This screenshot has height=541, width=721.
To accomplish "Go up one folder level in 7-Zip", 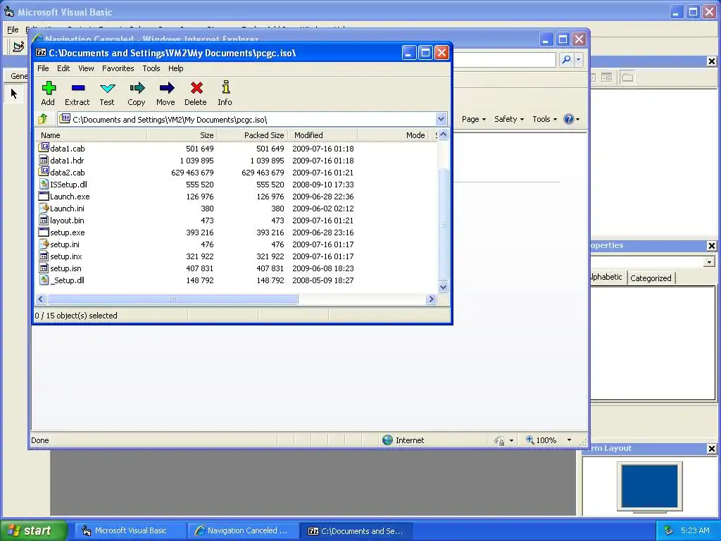I will (x=43, y=119).
